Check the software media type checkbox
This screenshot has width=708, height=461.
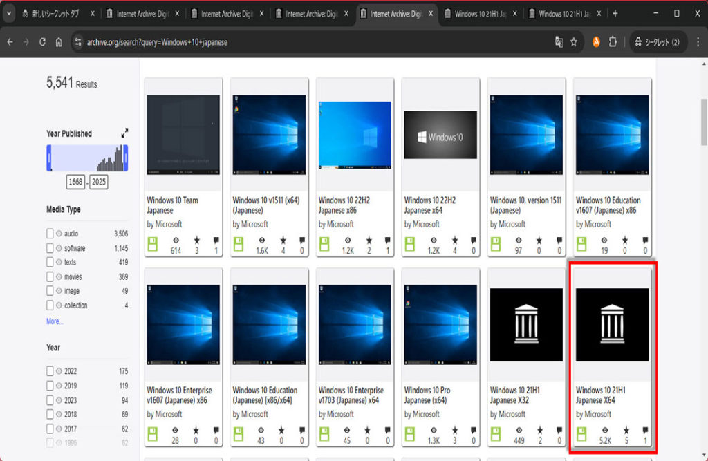point(50,248)
